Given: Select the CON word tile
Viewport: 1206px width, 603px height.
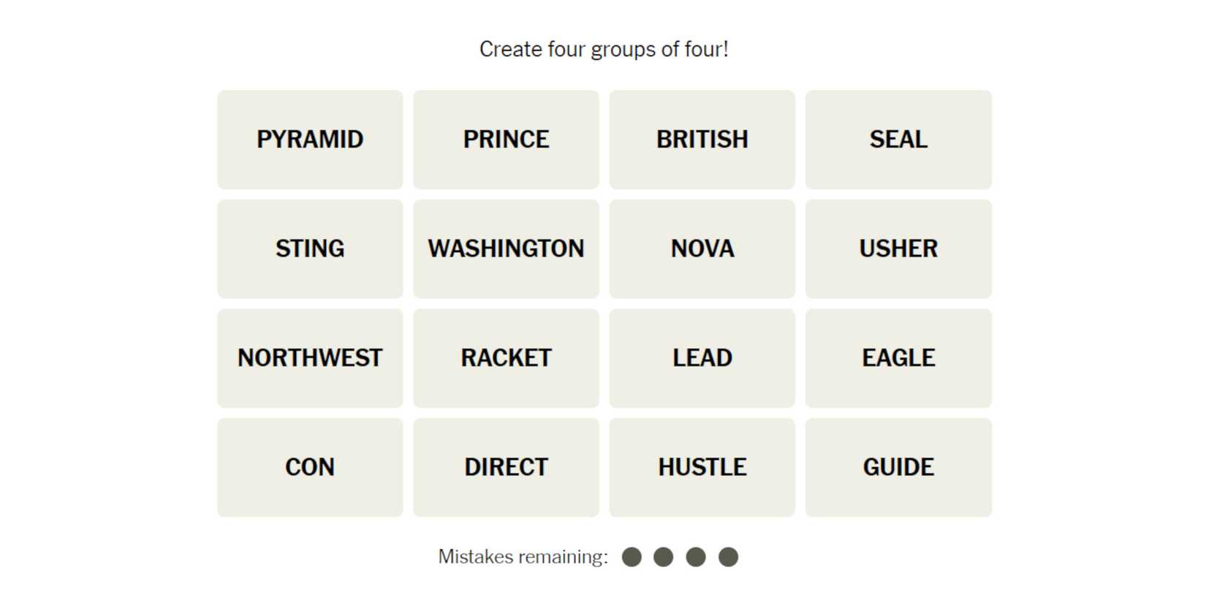Looking at the screenshot, I should 310,467.
